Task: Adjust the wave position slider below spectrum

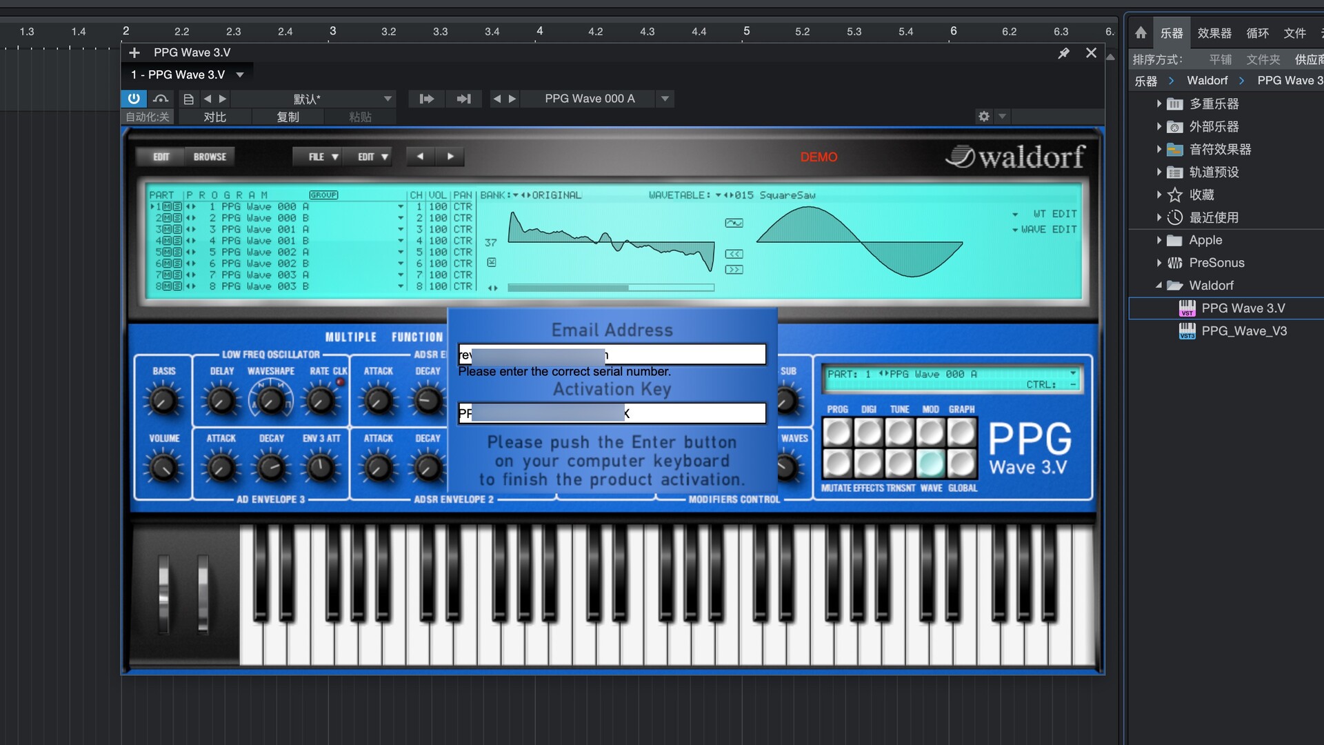Action: coord(611,288)
